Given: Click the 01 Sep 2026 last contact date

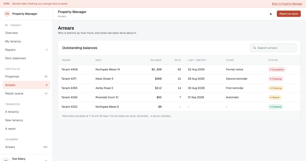Looking at the screenshot, I should [x=196, y=97].
